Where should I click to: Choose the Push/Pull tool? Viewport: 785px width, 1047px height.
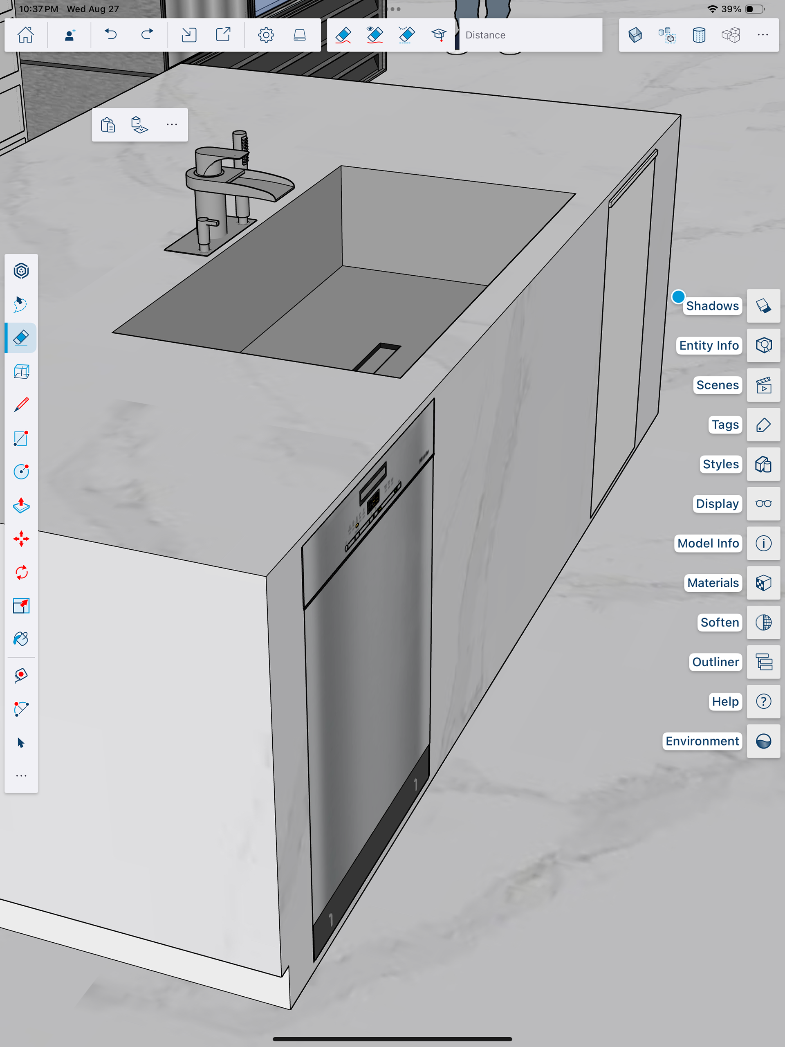tap(21, 506)
